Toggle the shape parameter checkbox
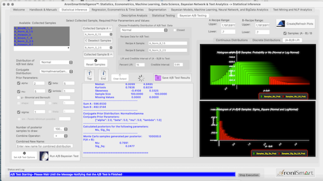Image resolution: width=323 pixels, height=181 pixels. 19,103
